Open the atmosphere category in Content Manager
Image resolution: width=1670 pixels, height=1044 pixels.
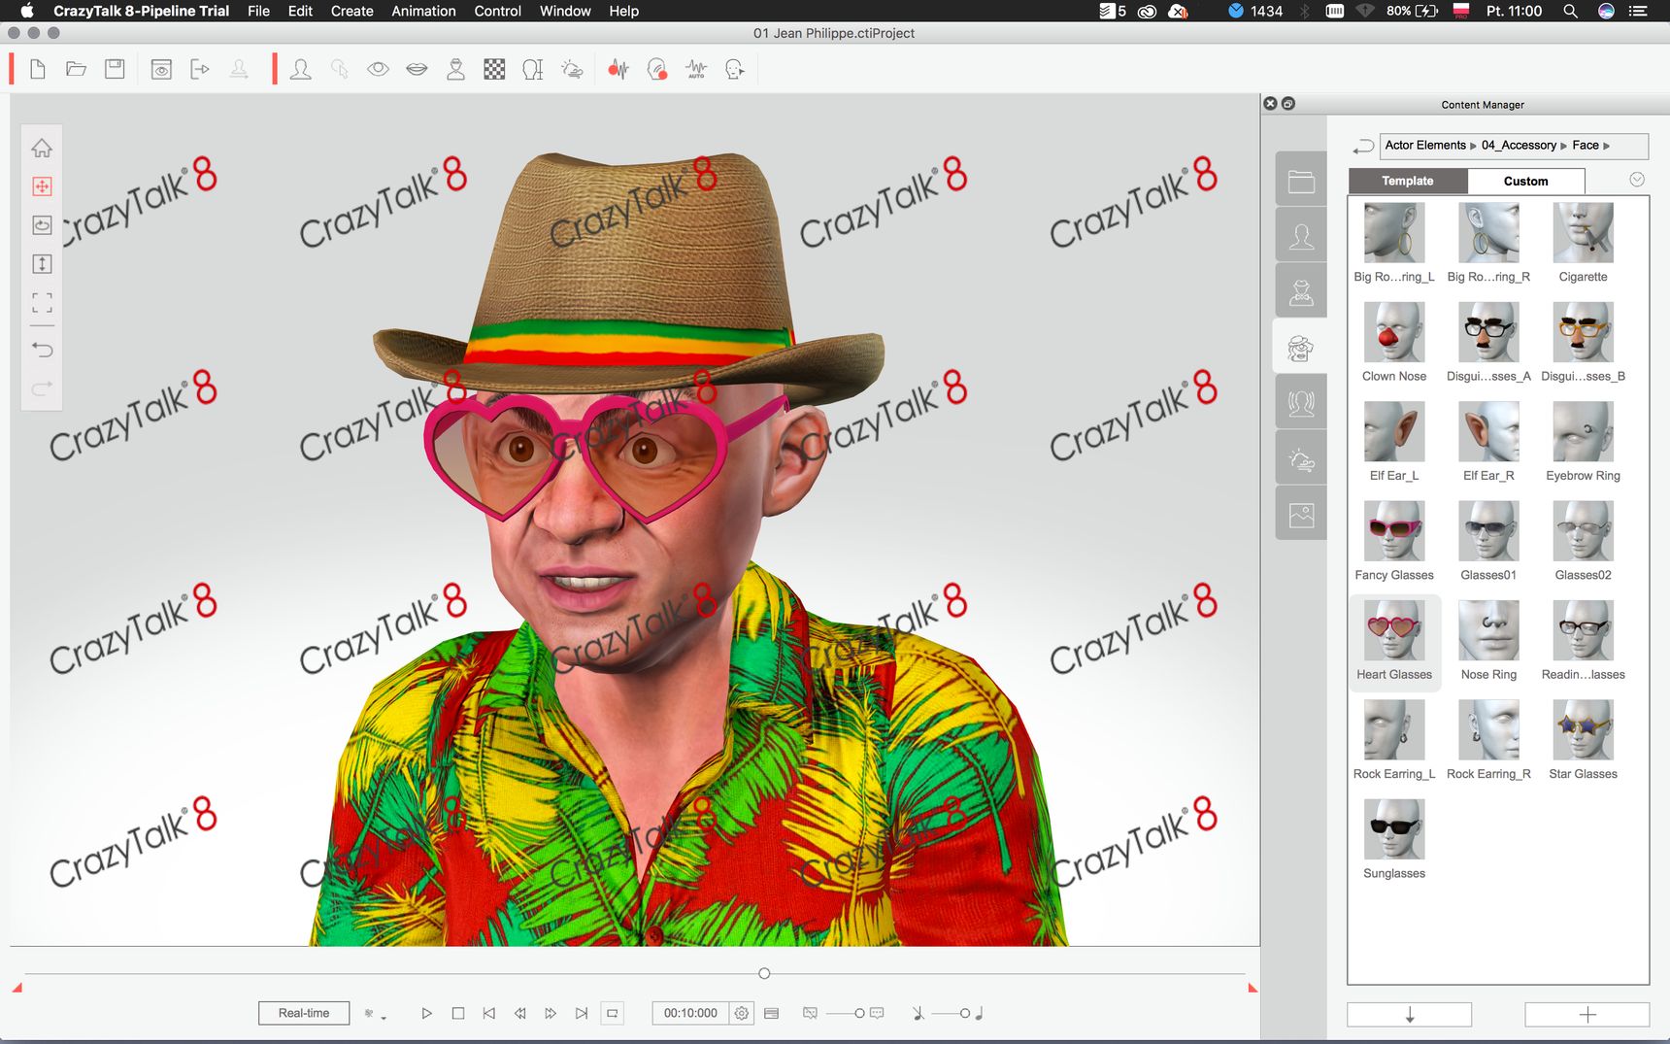click(x=1301, y=458)
